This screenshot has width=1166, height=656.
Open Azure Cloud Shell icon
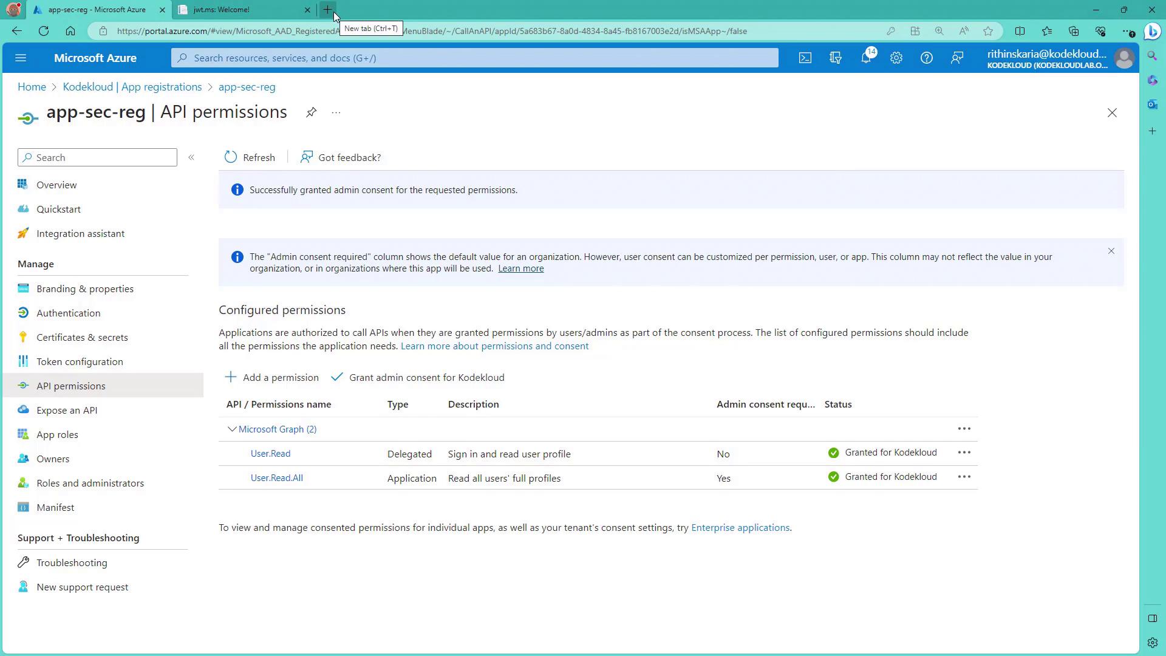pos(805,58)
